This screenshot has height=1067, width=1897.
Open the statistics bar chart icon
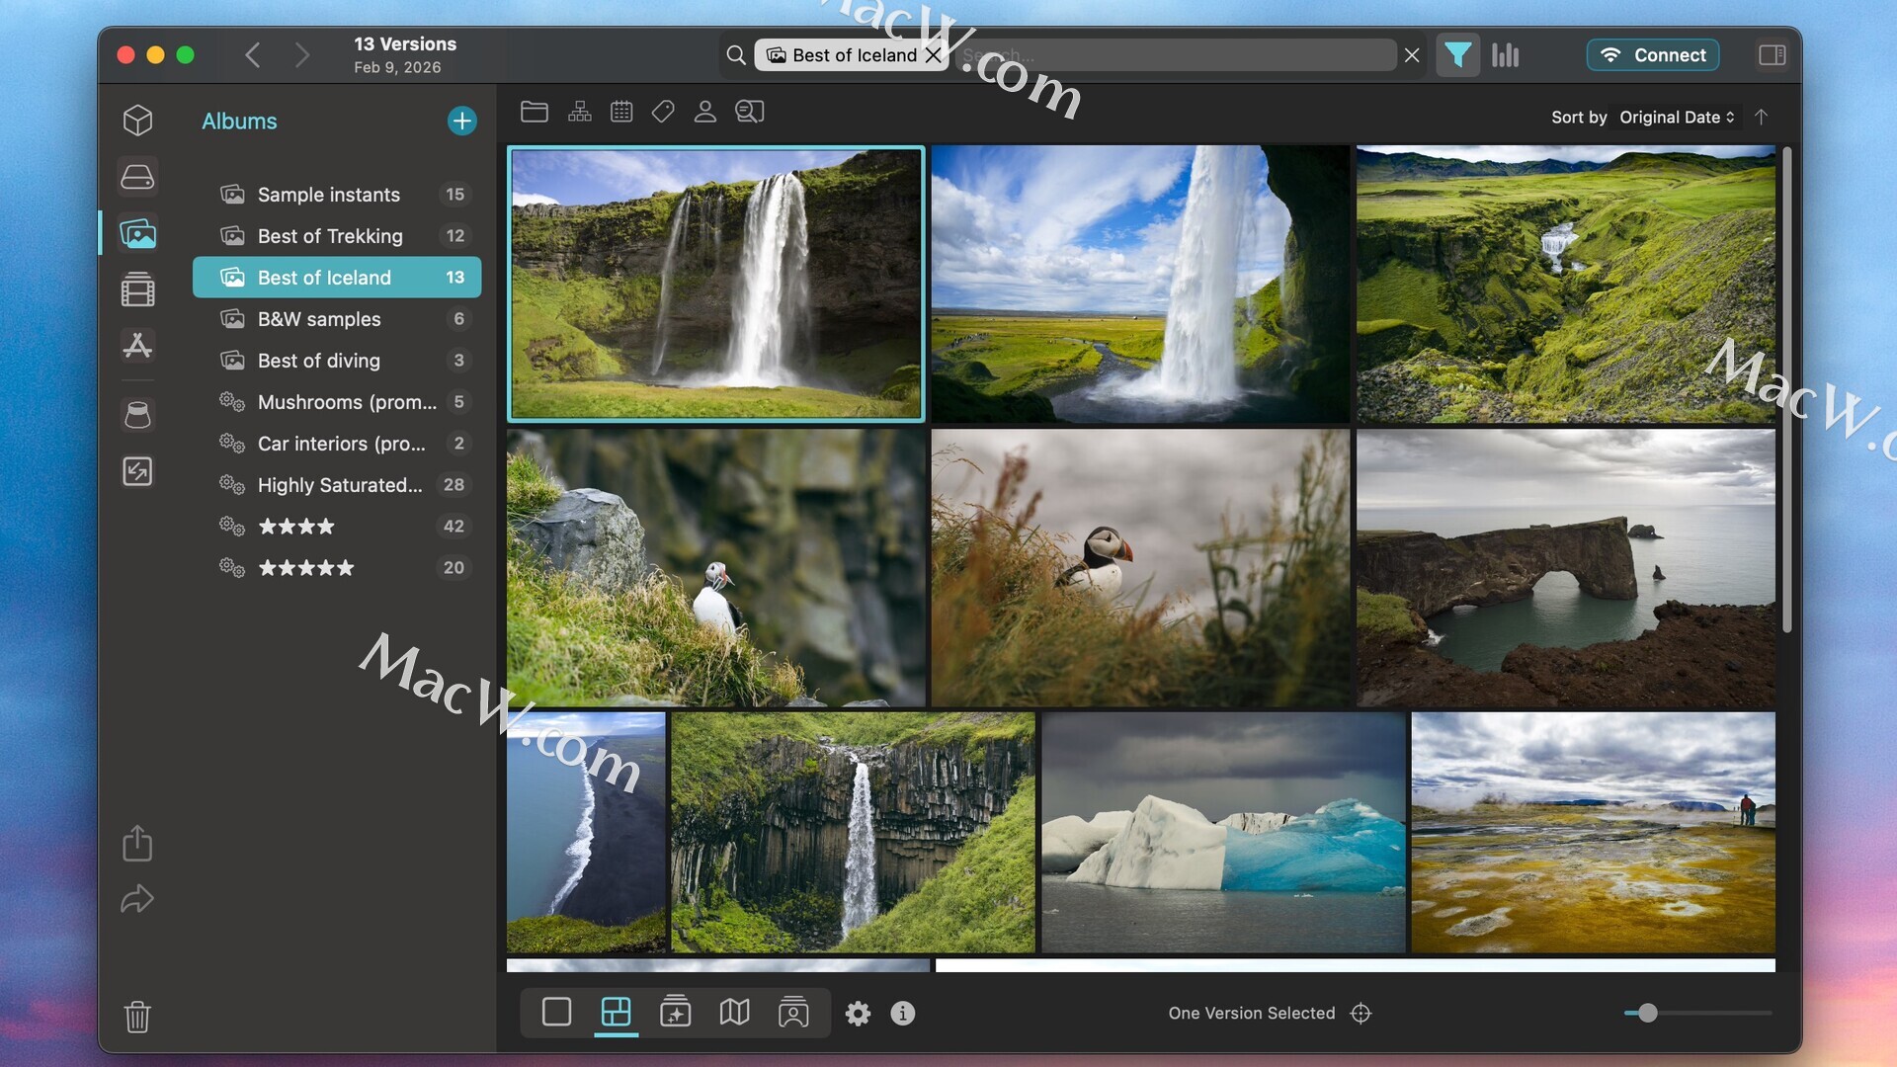[1505, 55]
